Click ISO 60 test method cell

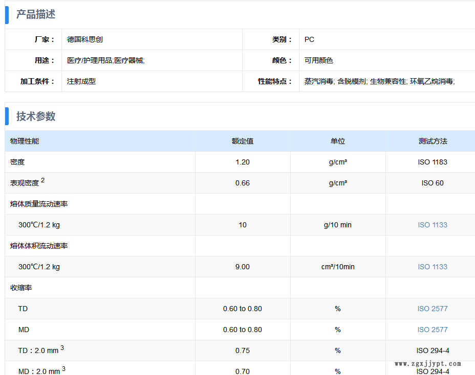(432, 183)
